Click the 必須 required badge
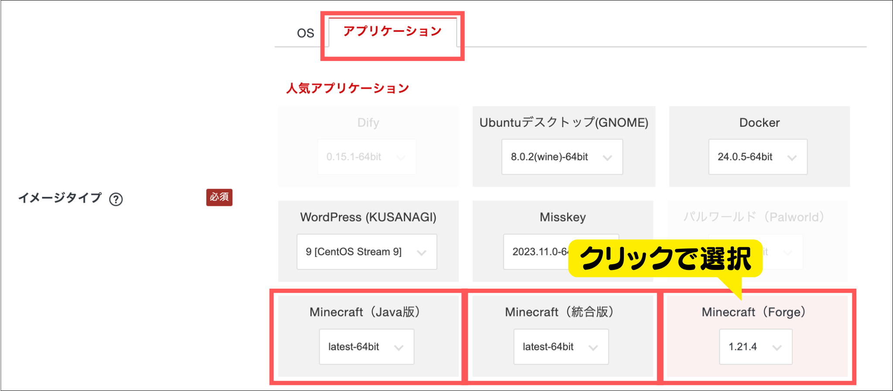 [x=219, y=197]
